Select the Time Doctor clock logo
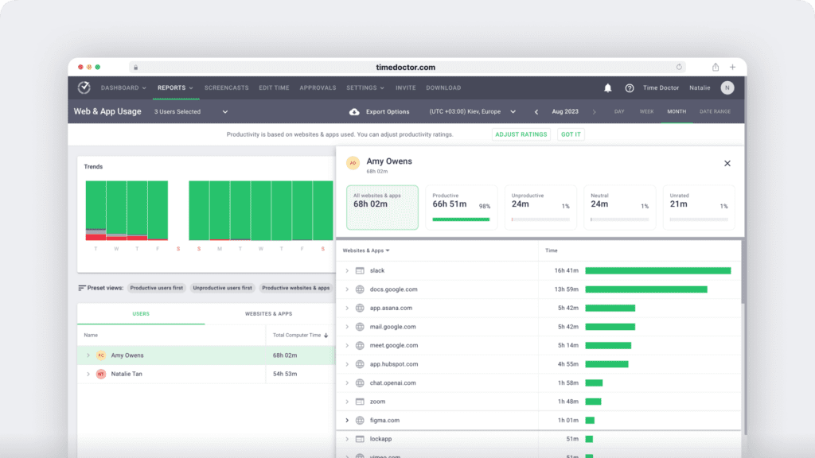Screen dimensions: 815x458 82,87
